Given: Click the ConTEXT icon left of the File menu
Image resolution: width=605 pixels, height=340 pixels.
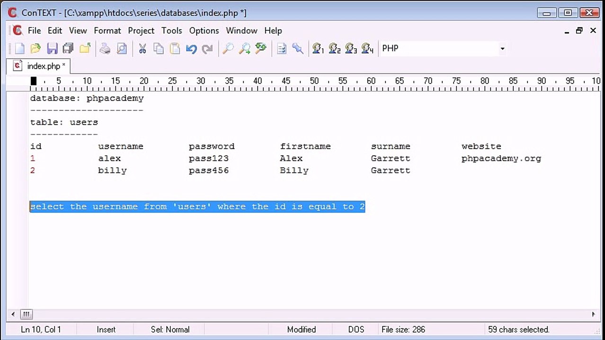Looking at the screenshot, I should tap(18, 30).
